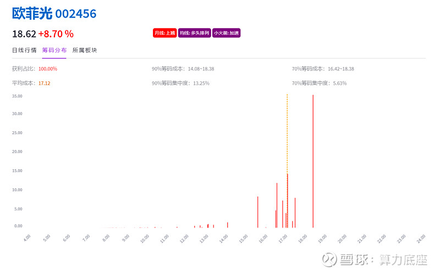Click the change value +8.70 %
The image size is (440, 273).
tap(56, 34)
